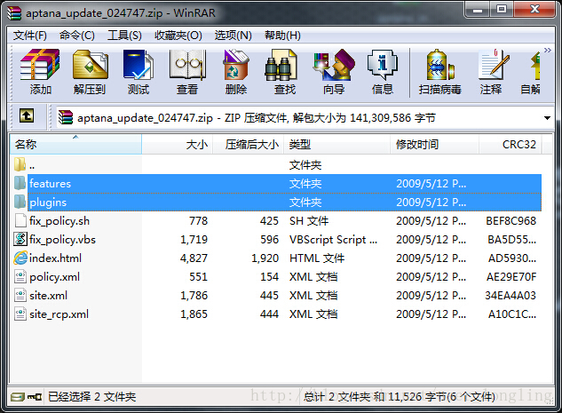Click the index.html Internet Explorer icon
Screen dimensions: 562x413
[20, 258]
